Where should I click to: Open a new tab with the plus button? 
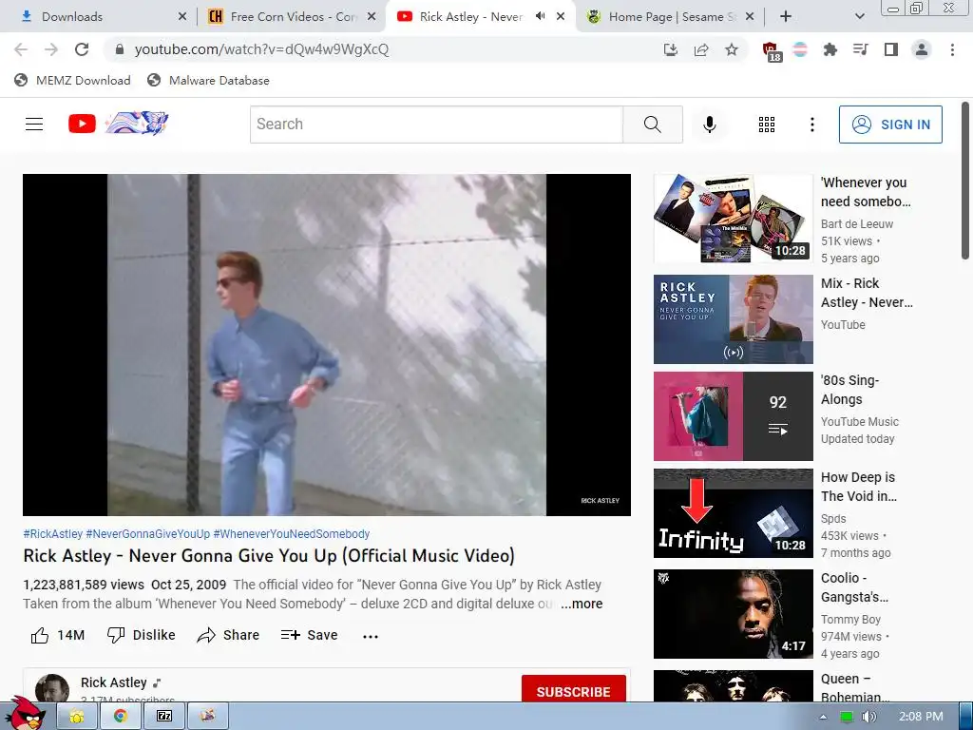pos(786,17)
